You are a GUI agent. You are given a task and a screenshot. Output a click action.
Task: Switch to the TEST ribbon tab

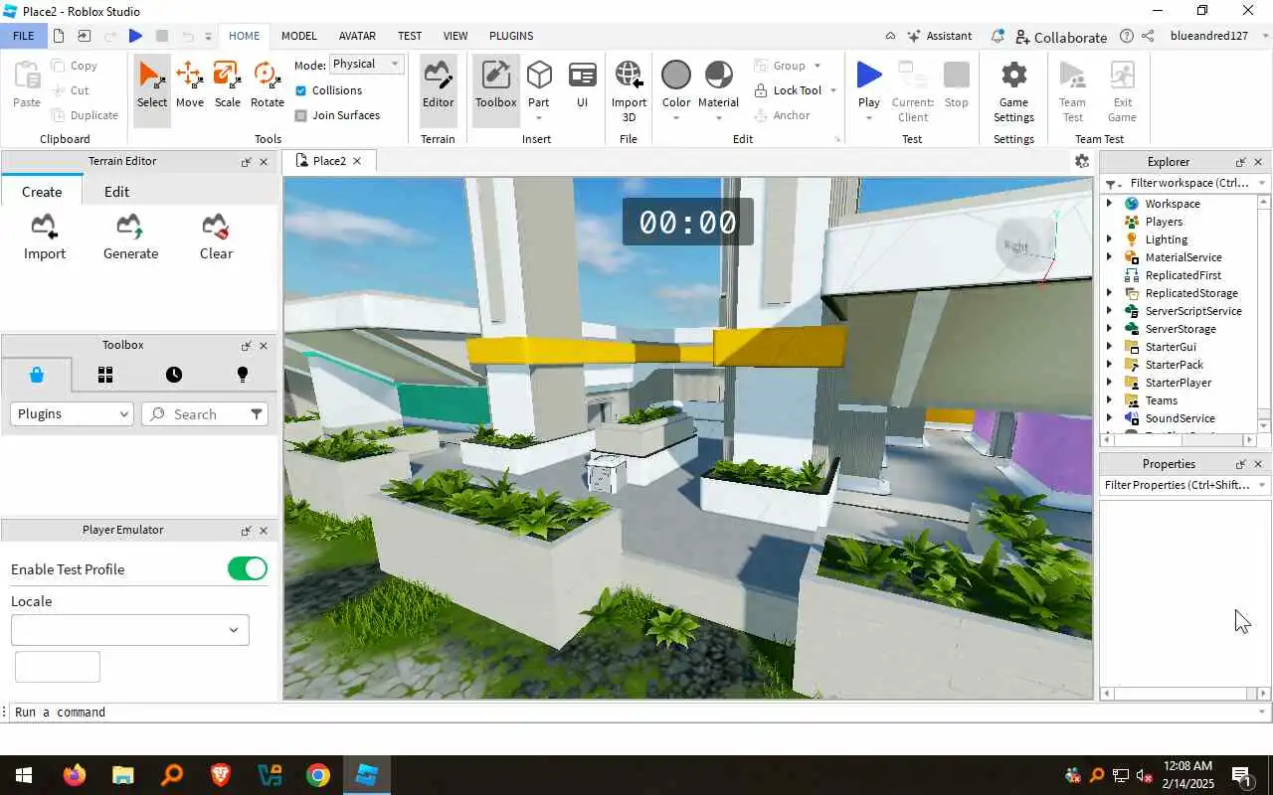(x=410, y=36)
